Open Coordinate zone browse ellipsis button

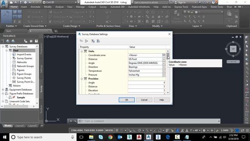pyautogui.click(x=164, y=55)
